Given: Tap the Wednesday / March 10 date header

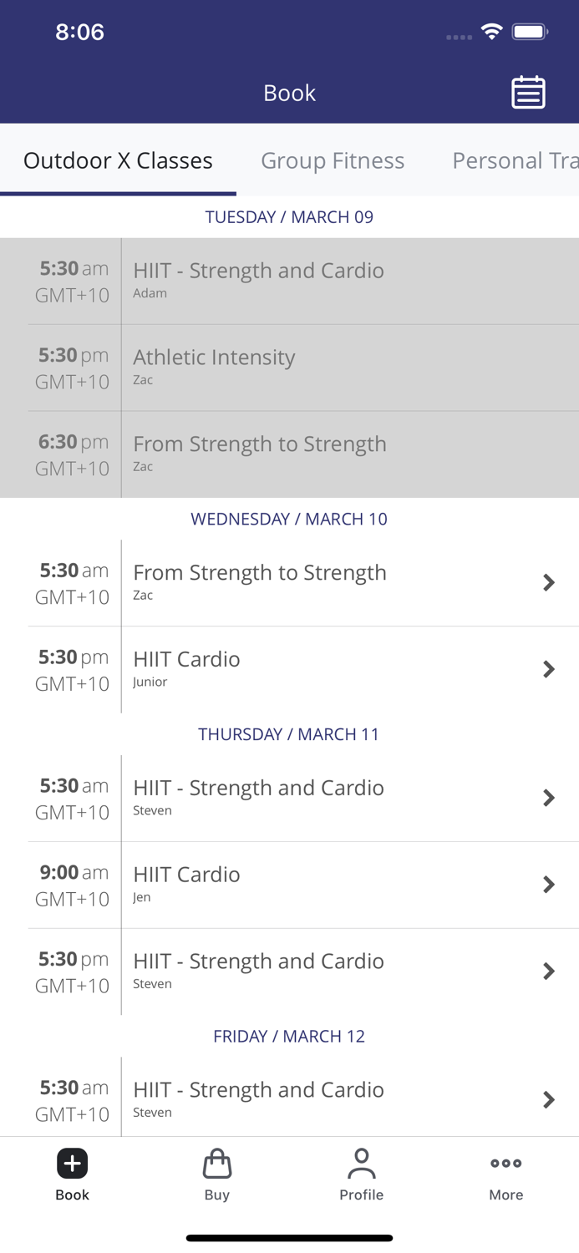Looking at the screenshot, I should click(289, 519).
